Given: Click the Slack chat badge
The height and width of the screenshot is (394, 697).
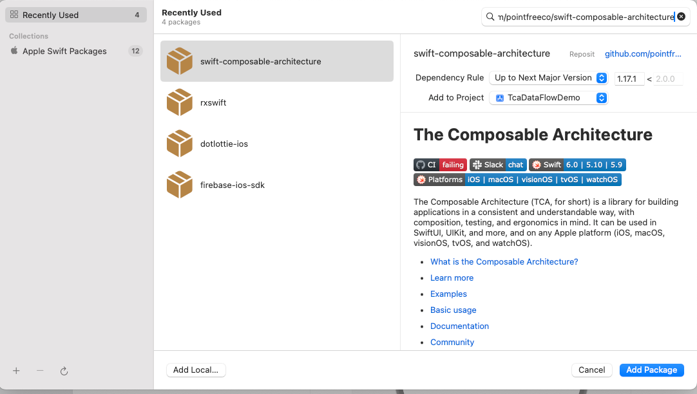Looking at the screenshot, I should [x=498, y=165].
